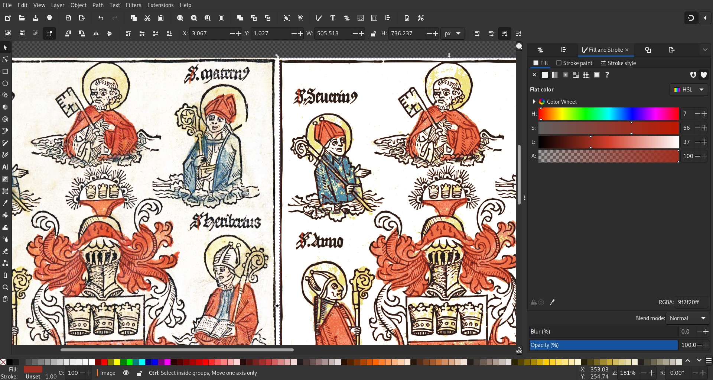Click the Flip horizontal icon

click(x=96, y=33)
